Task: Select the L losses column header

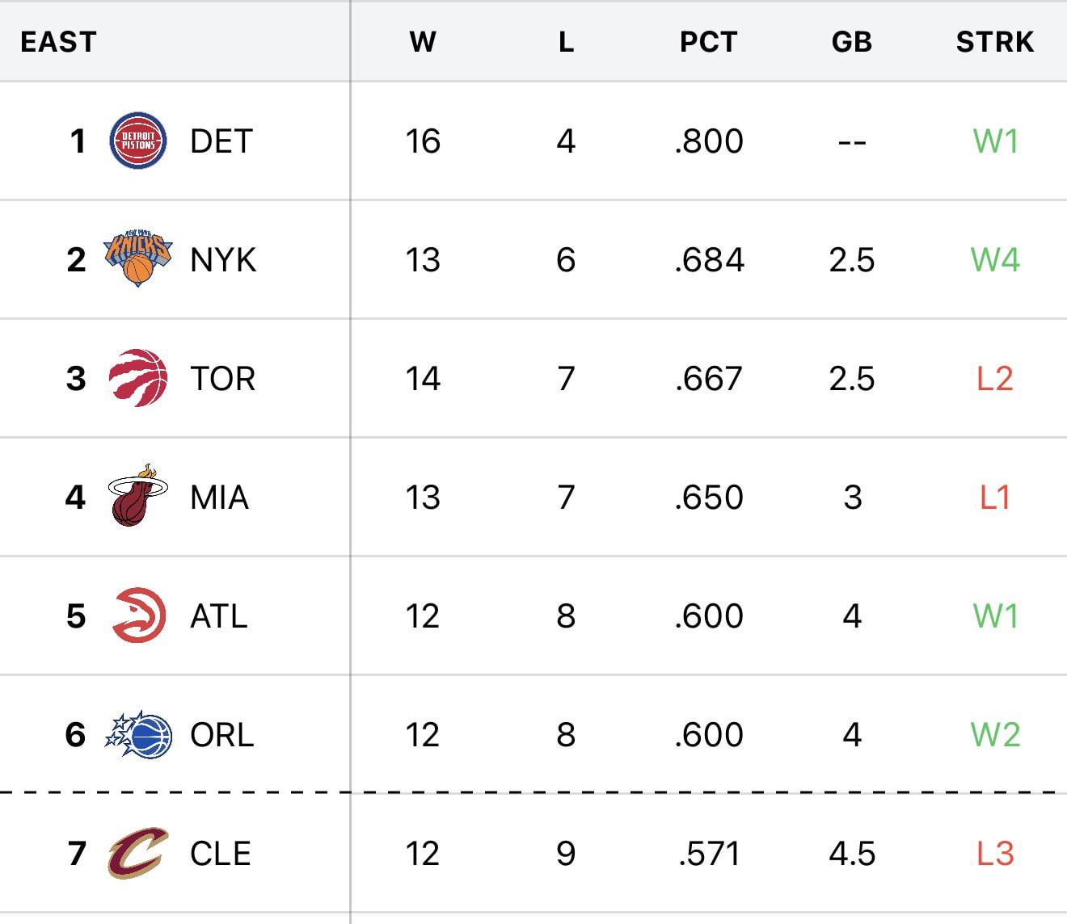Action: click(x=566, y=42)
